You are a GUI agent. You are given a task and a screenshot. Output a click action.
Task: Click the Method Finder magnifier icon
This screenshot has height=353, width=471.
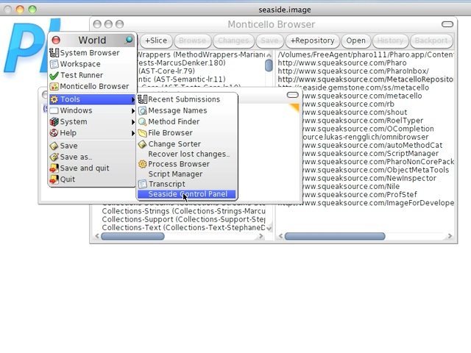tap(142, 121)
